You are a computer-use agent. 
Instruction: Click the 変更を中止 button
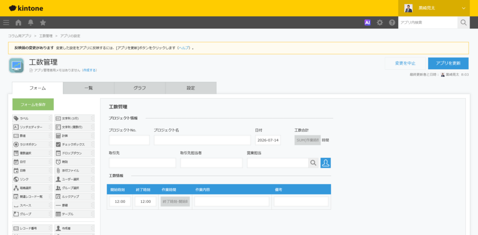coord(405,63)
